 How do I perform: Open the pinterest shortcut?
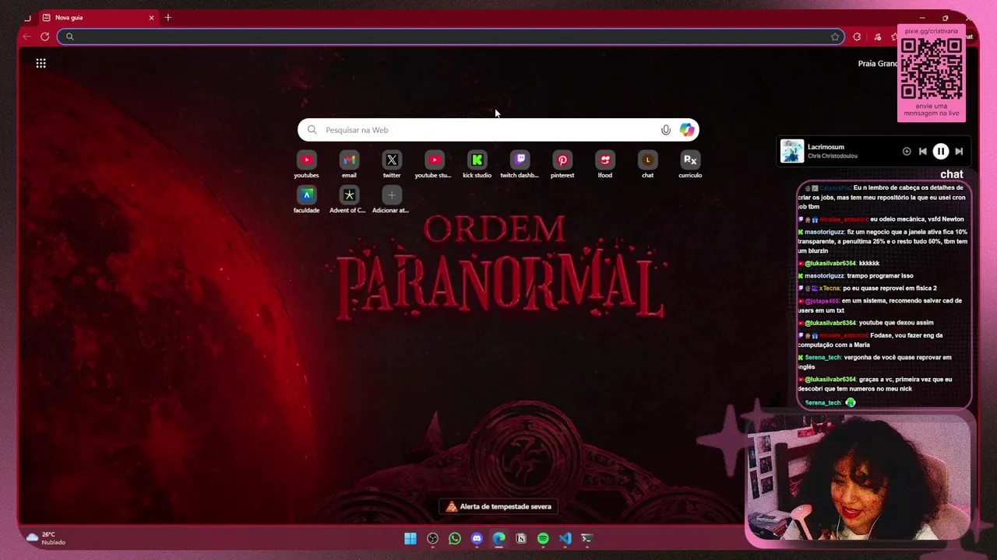pyautogui.click(x=562, y=164)
